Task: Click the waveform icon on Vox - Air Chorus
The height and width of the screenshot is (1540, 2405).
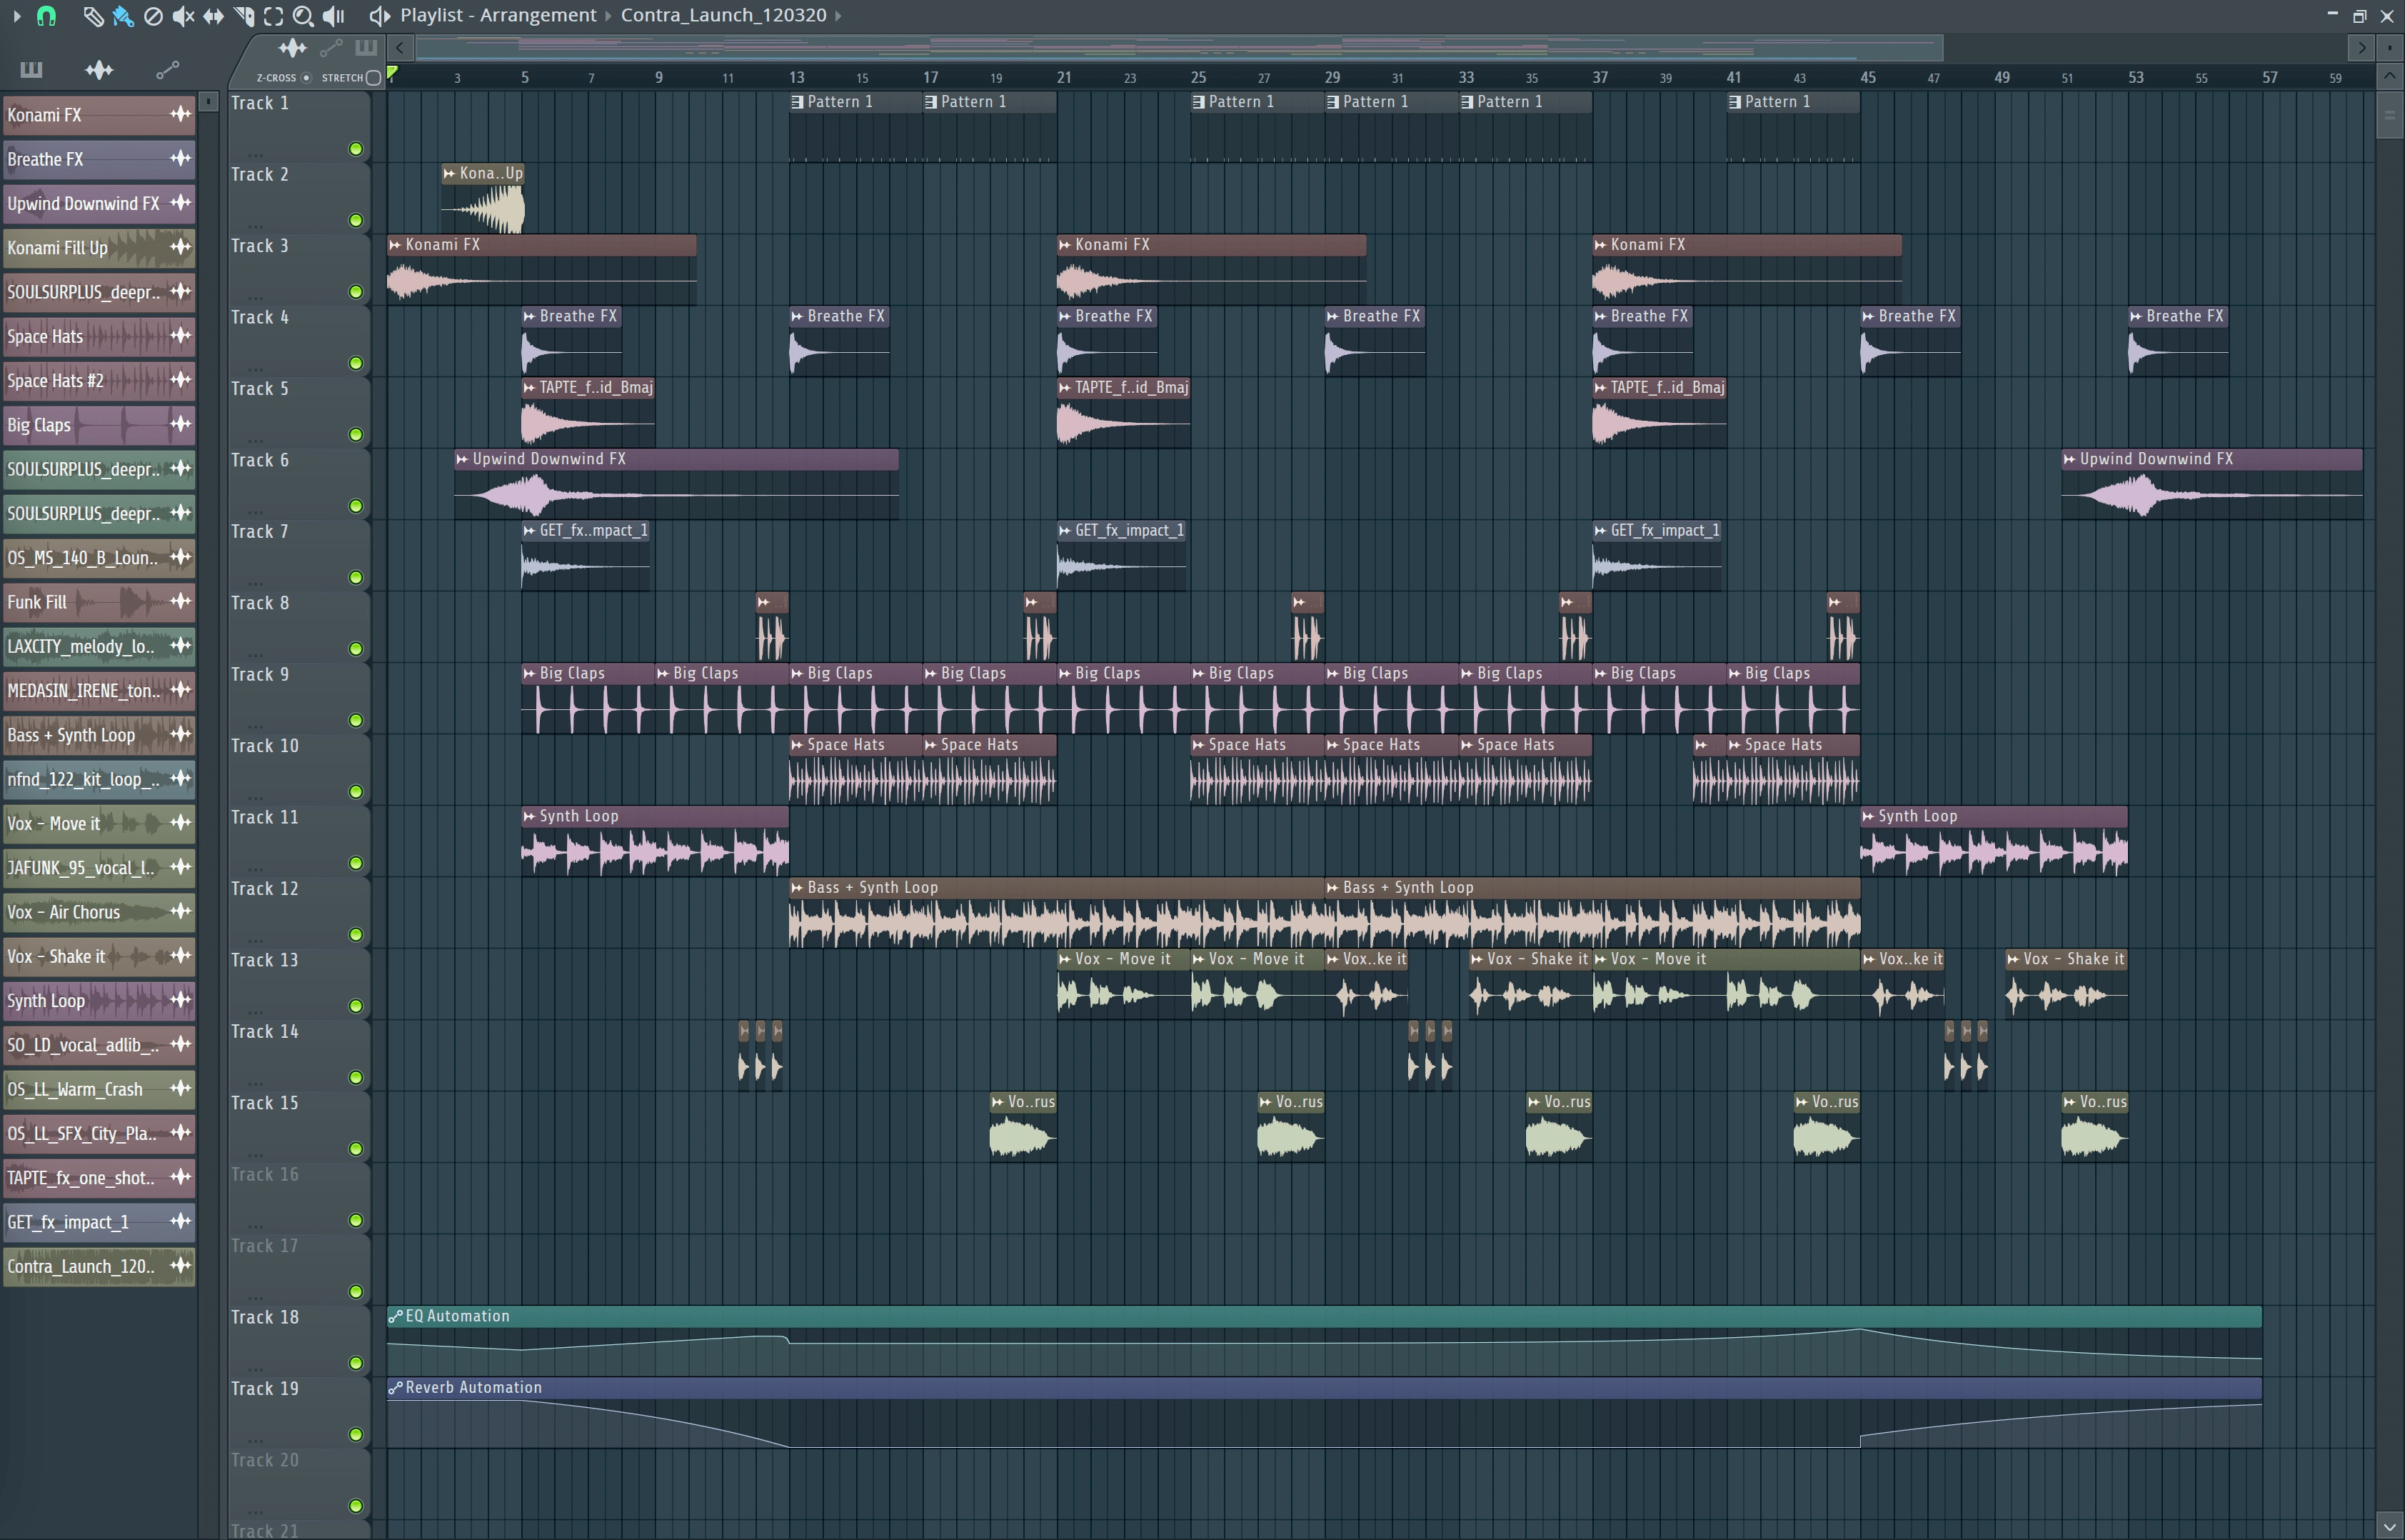Action: tap(180, 911)
